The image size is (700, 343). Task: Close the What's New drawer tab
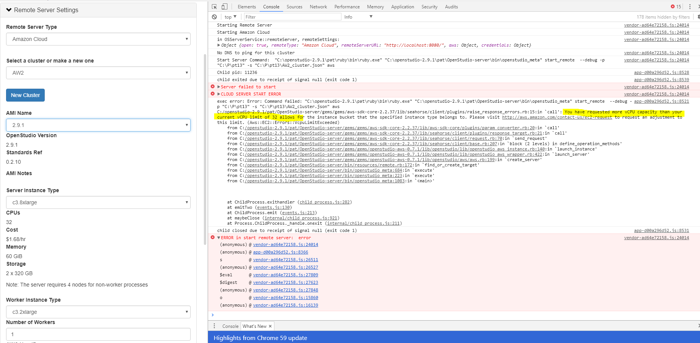tap(270, 326)
